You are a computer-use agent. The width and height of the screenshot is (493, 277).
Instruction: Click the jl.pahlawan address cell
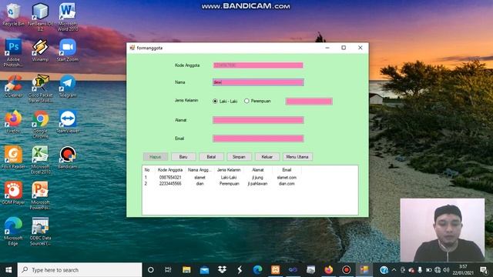[257, 184]
